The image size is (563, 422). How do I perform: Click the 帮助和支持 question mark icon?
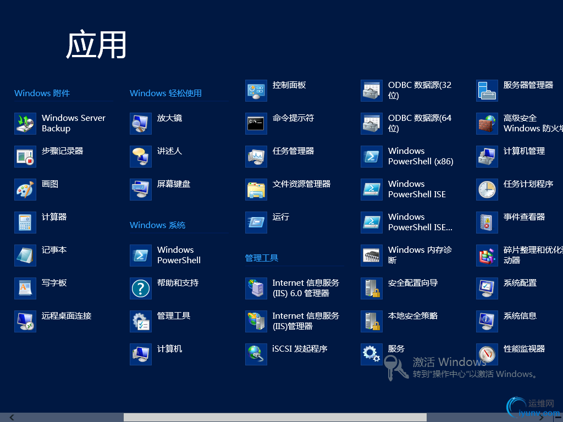(x=141, y=289)
